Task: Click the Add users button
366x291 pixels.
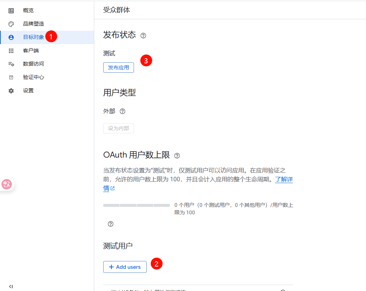Action: pyautogui.click(x=125, y=267)
